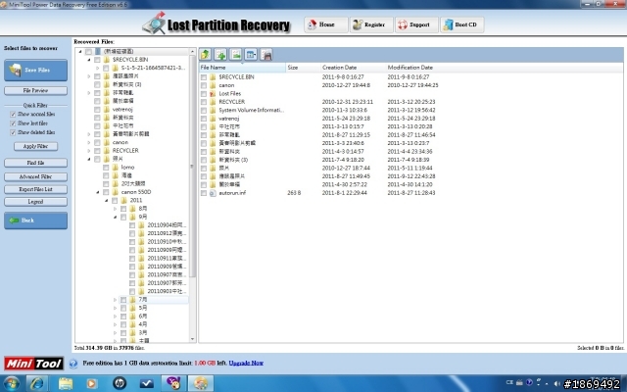Open Internet Explorer from taskbar
This screenshot has height=392, width=627.
[37, 383]
